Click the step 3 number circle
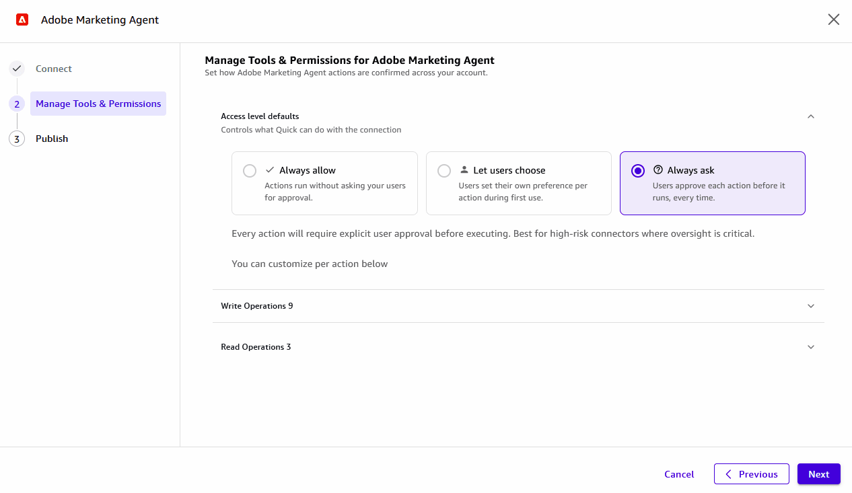Viewport: 852px width, 493px height. [17, 139]
